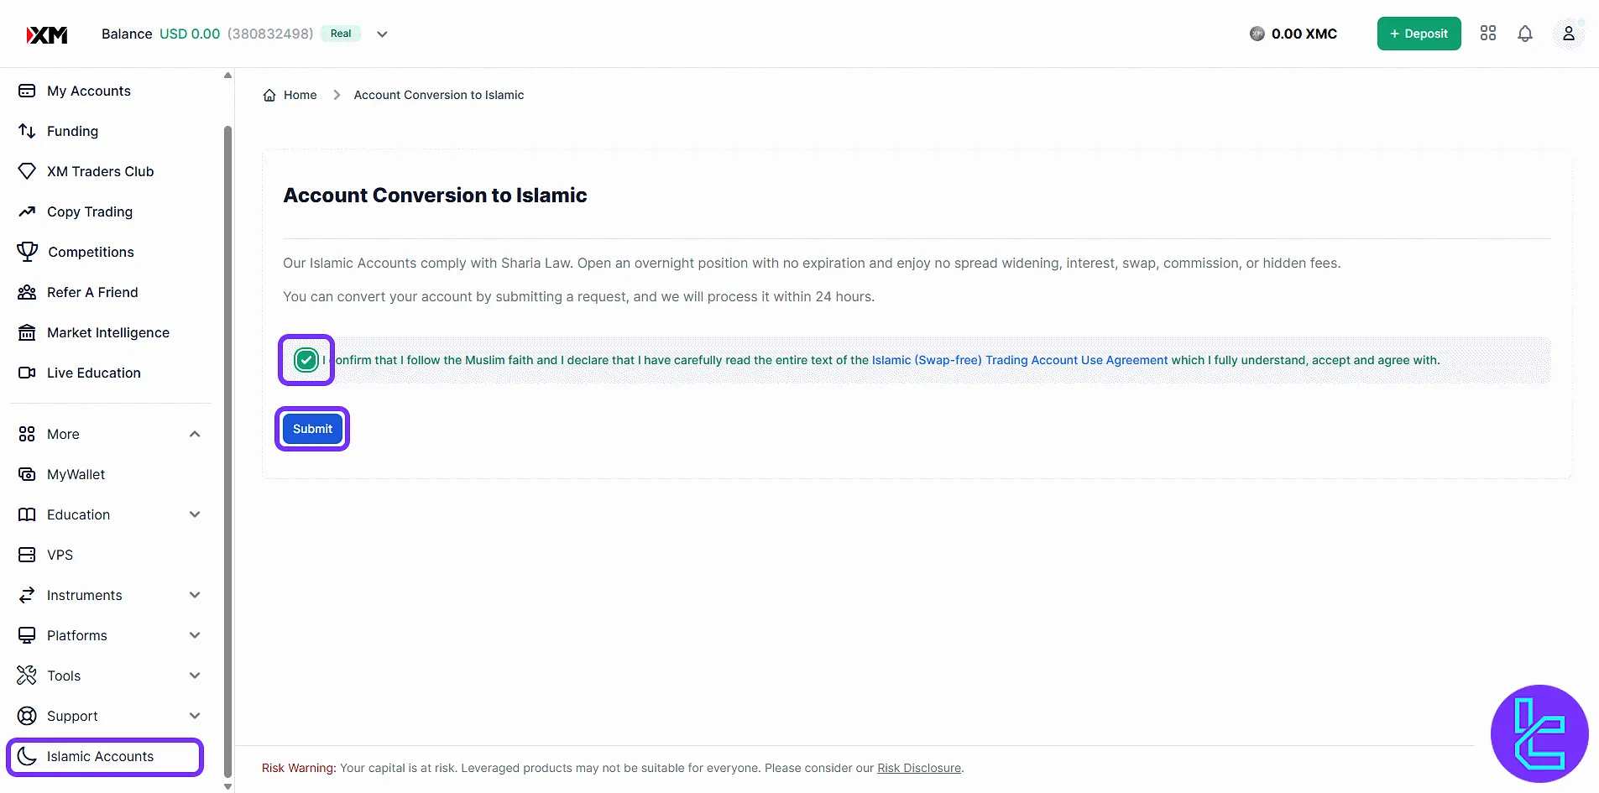Click the breadcrumb separator chevron
Viewport: 1599px width, 793px height.
337,95
